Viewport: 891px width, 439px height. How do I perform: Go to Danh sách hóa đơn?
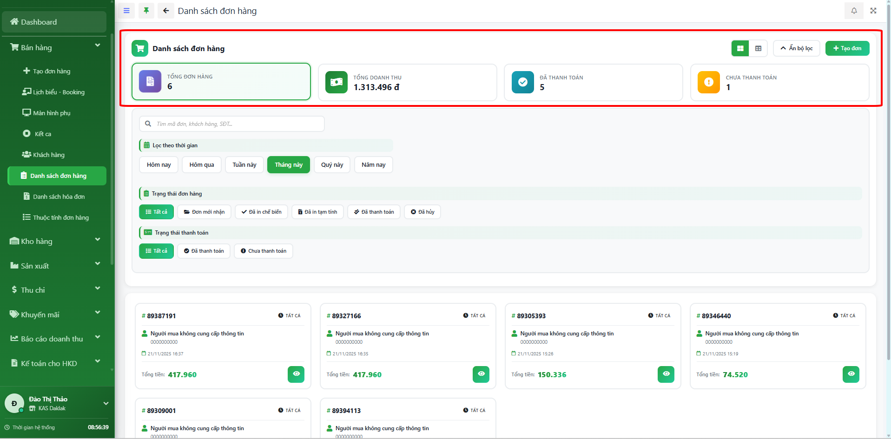coord(59,197)
